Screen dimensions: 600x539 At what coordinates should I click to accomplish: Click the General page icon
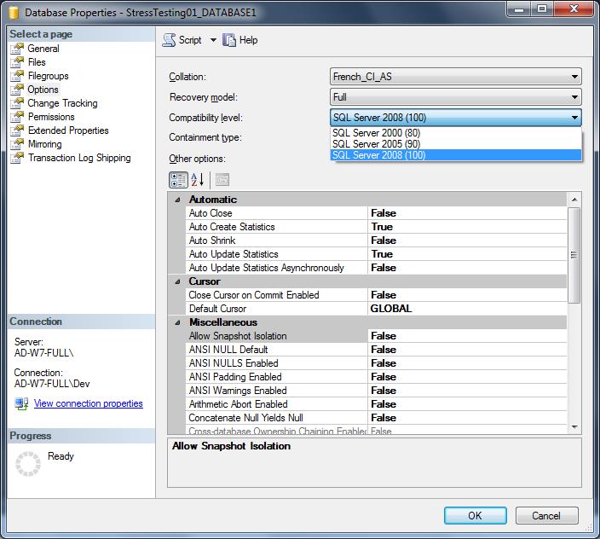coord(17,49)
